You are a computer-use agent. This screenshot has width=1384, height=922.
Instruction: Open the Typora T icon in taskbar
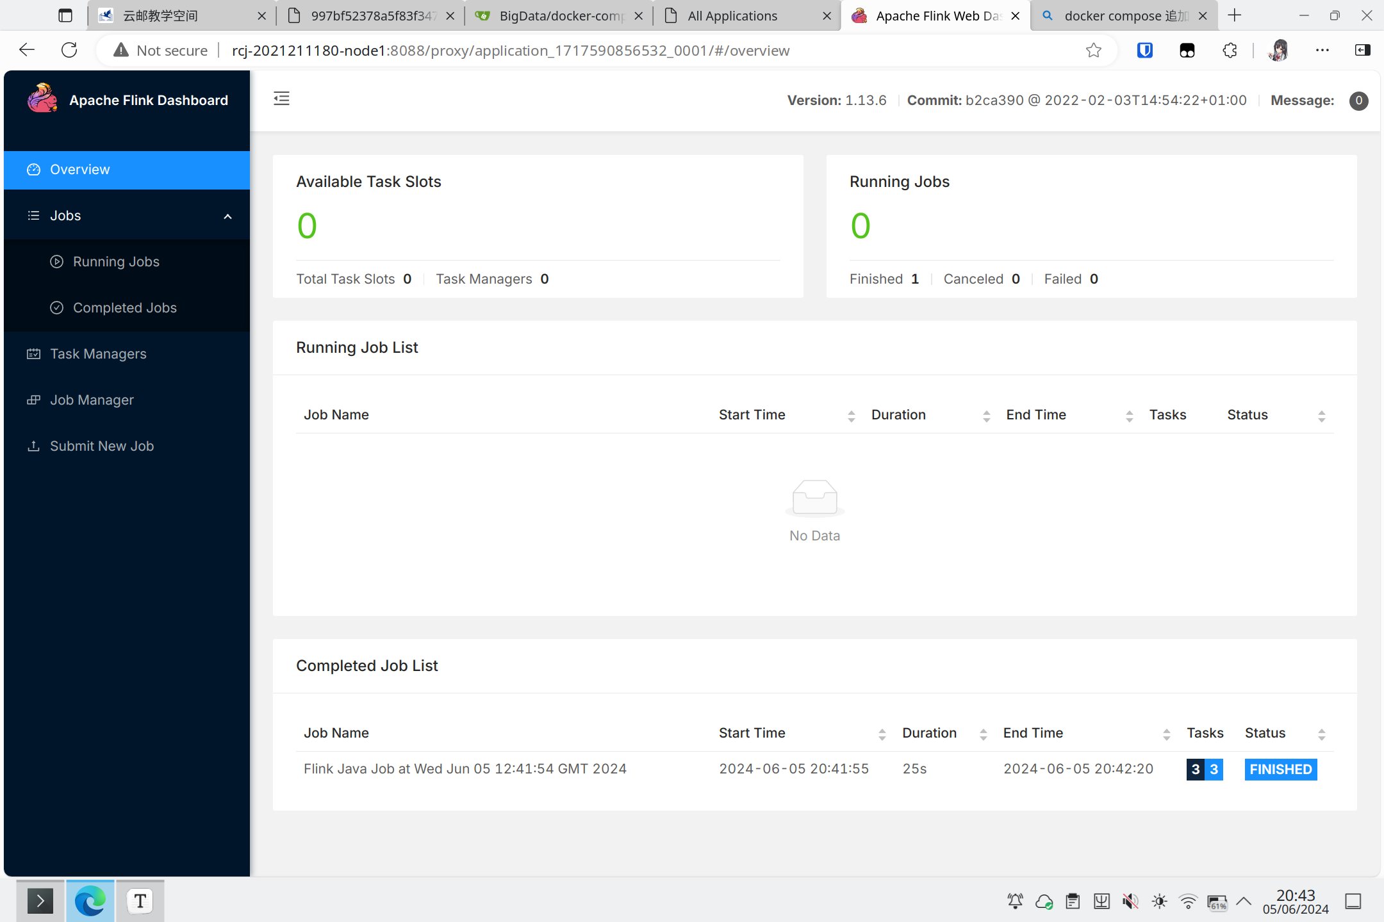[140, 901]
